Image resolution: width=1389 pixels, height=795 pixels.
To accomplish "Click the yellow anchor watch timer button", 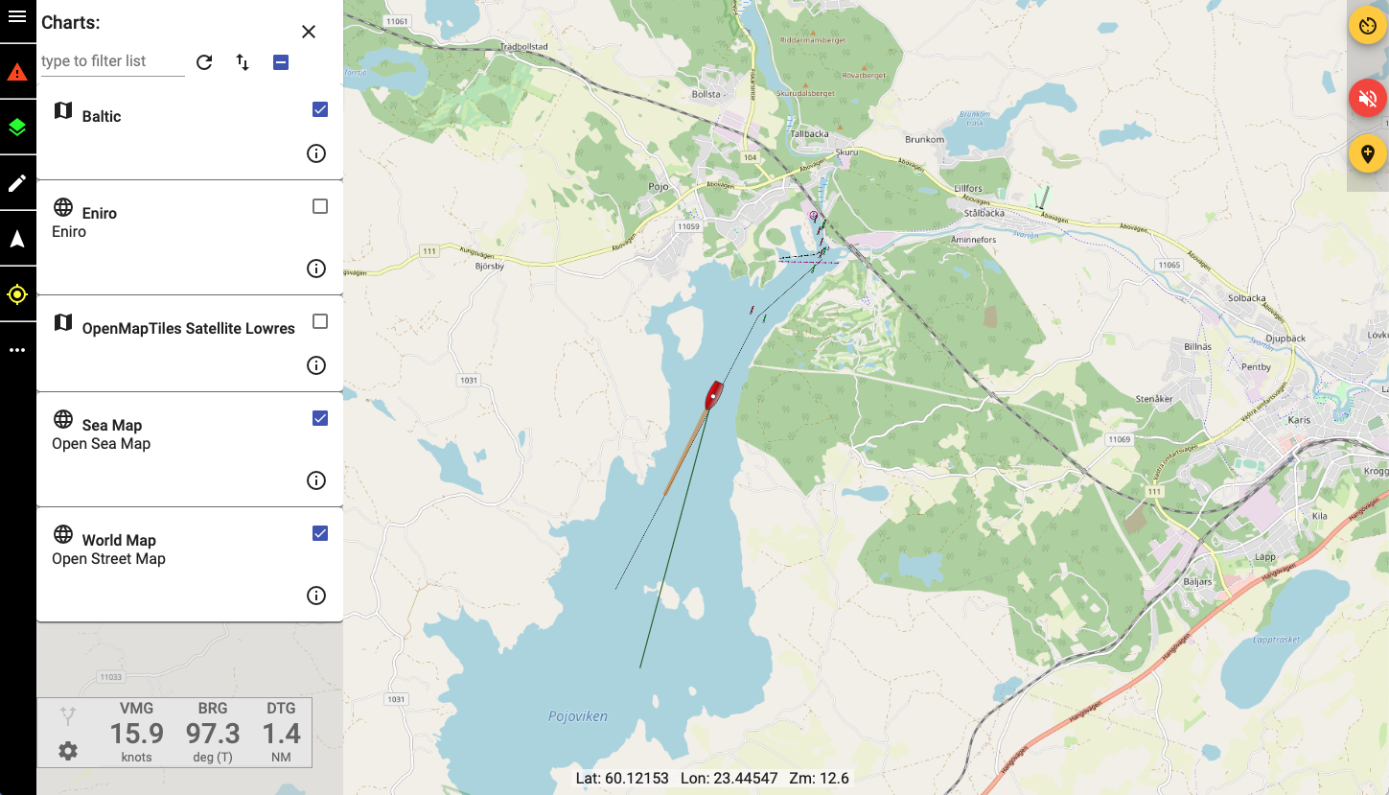I will coord(1368,24).
